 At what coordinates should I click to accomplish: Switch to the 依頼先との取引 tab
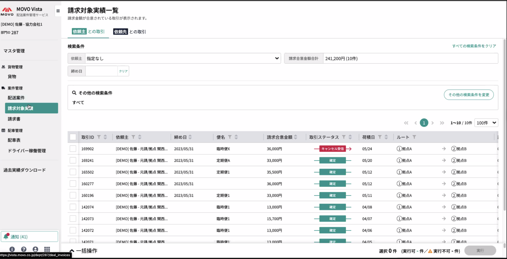point(130,31)
